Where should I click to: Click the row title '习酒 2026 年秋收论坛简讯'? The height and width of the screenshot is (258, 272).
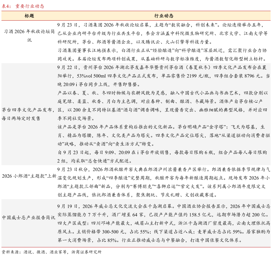click(x=29, y=36)
